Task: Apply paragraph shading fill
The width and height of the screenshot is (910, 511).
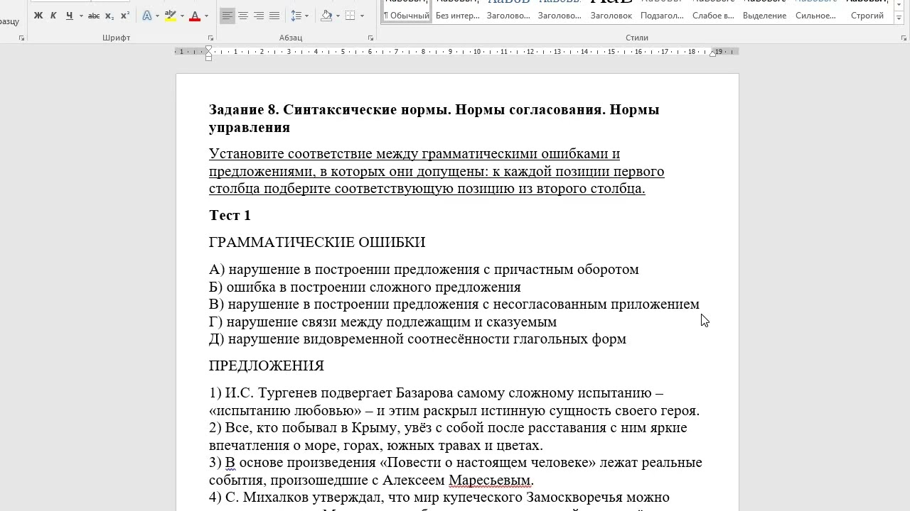Action: click(326, 16)
